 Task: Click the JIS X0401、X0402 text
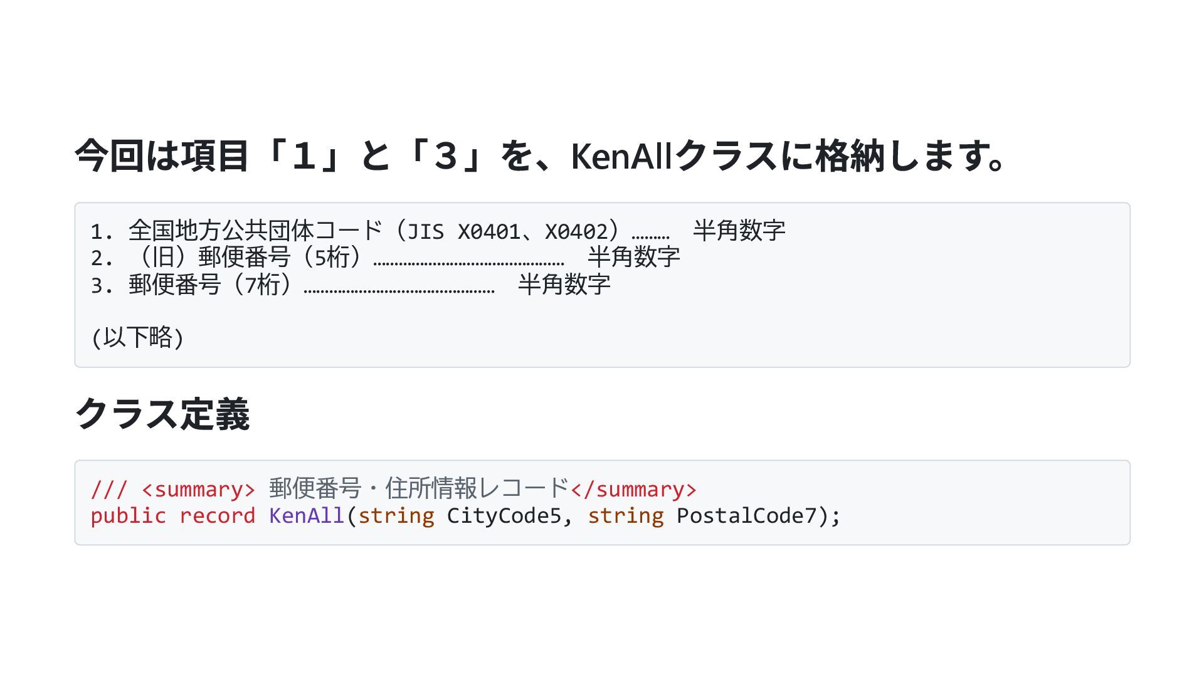click(508, 232)
